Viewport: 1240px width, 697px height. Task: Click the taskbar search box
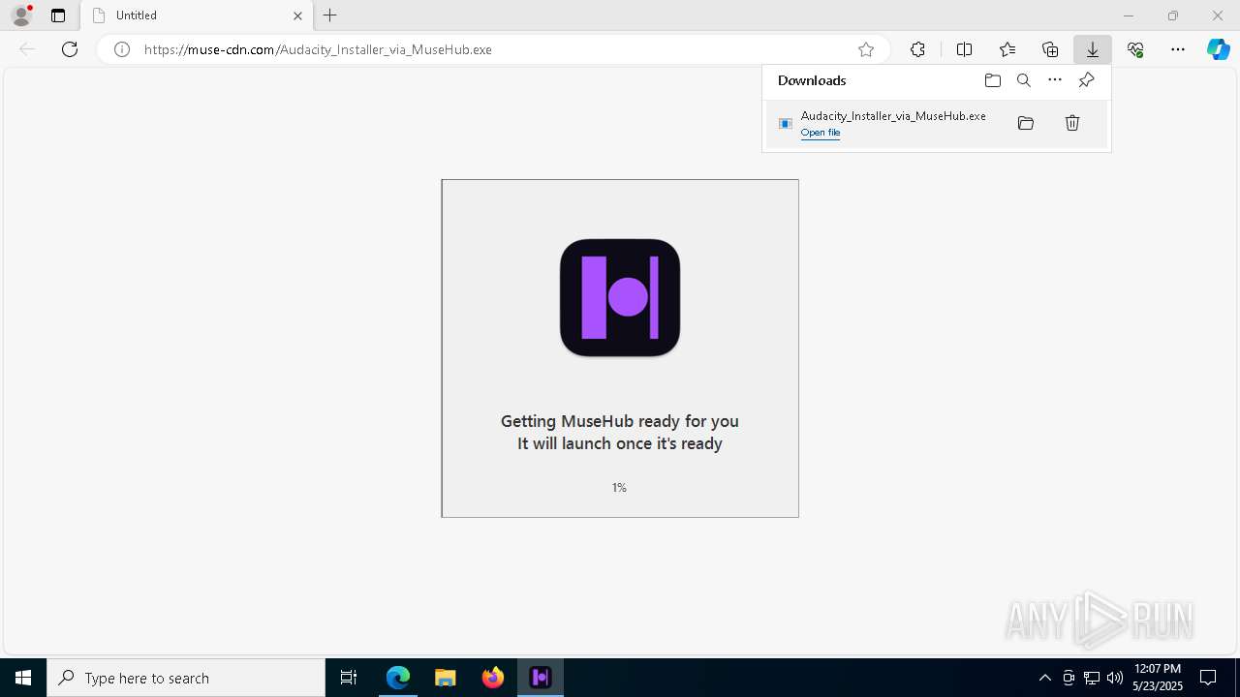coord(186,678)
